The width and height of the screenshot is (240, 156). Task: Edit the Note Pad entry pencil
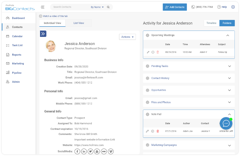point(148,131)
